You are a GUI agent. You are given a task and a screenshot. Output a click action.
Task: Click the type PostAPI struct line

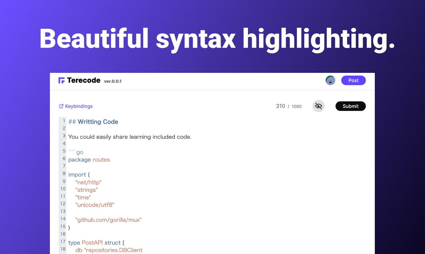pyautogui.click(x=96, y=243)
